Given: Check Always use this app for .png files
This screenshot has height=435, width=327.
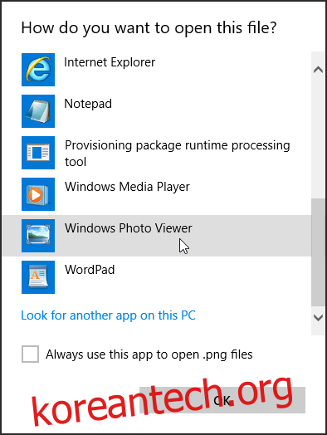Looking at the screenshot, I should tap(30, 354).
